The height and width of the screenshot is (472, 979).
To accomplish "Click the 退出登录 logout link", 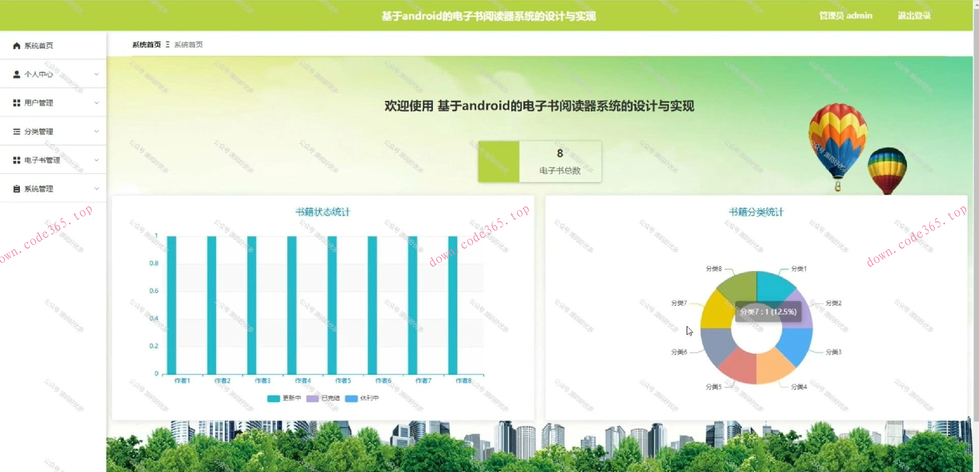I will tap(914, 16).
